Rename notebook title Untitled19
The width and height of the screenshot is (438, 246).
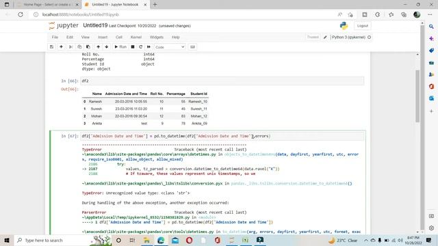tap(95, 25)
